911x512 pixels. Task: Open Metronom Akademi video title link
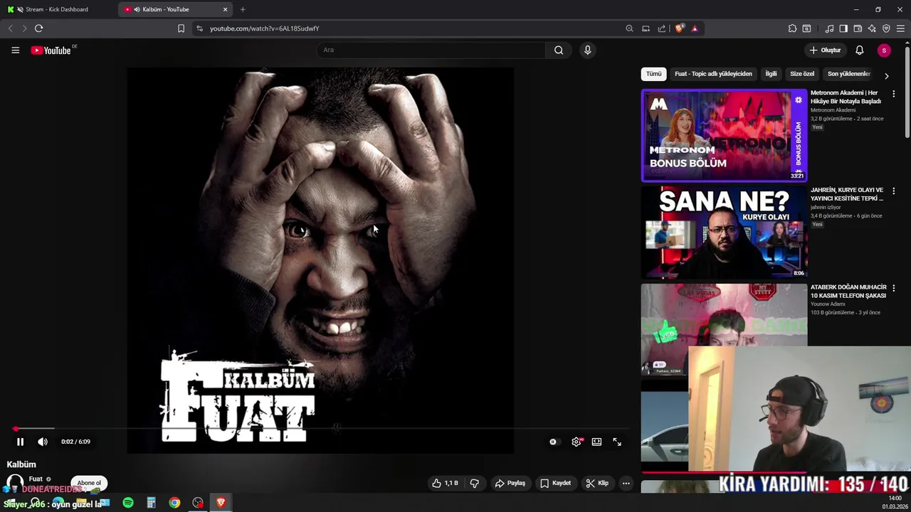(x=846, y=97)
